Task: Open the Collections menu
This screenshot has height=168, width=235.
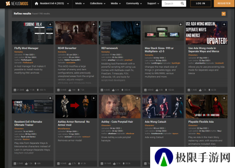Action: (98, 3)
